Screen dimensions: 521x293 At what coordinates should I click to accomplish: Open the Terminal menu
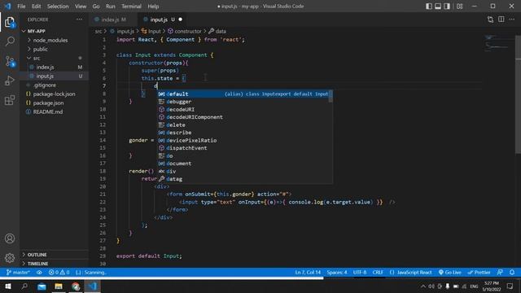(x=131, y=6)
